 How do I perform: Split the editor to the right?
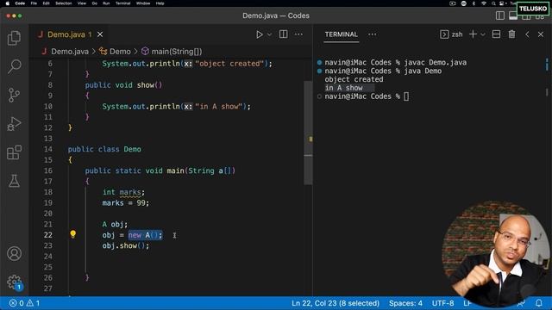284,34
